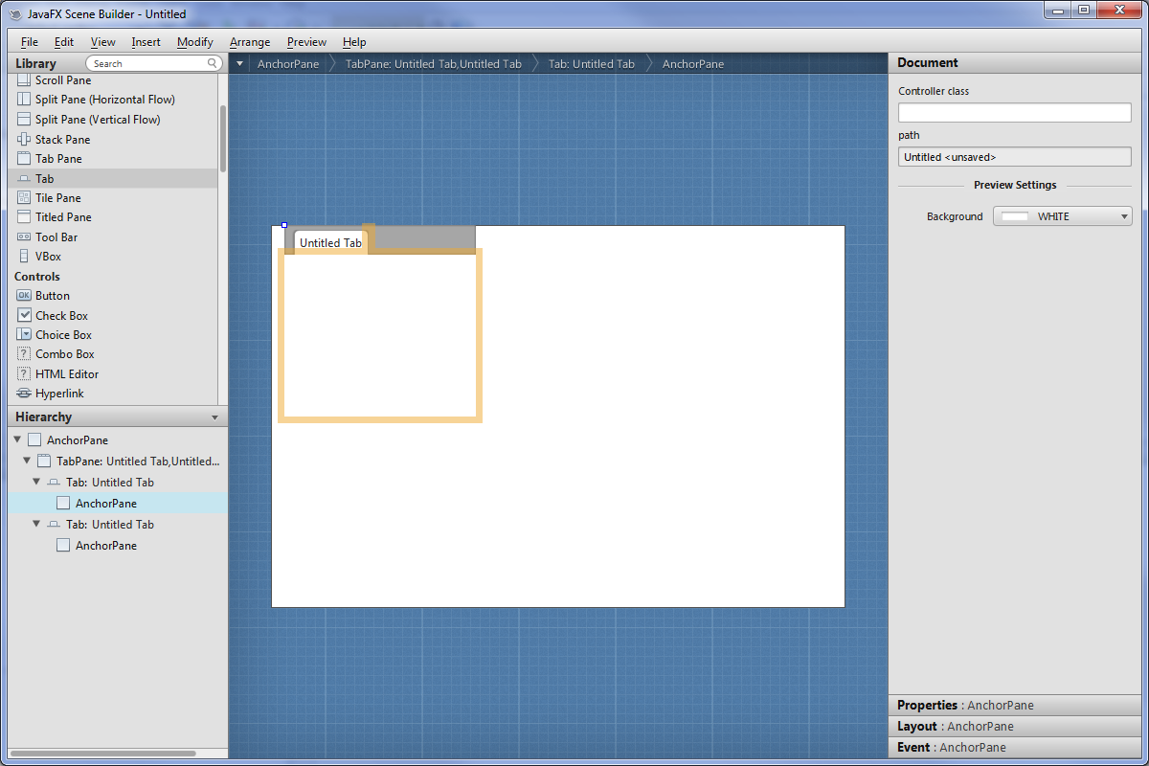
Task: Choose the Hyperlink control icon
Action: (24, 394)
